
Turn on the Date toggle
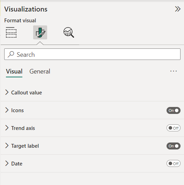point(174,163)
